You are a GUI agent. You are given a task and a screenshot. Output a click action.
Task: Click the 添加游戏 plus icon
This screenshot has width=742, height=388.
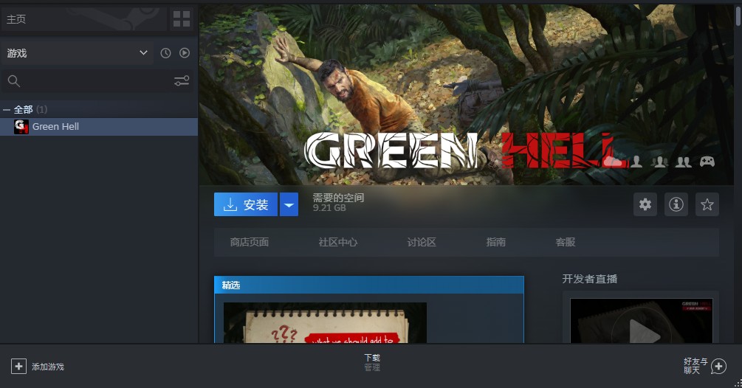[19, 367]
